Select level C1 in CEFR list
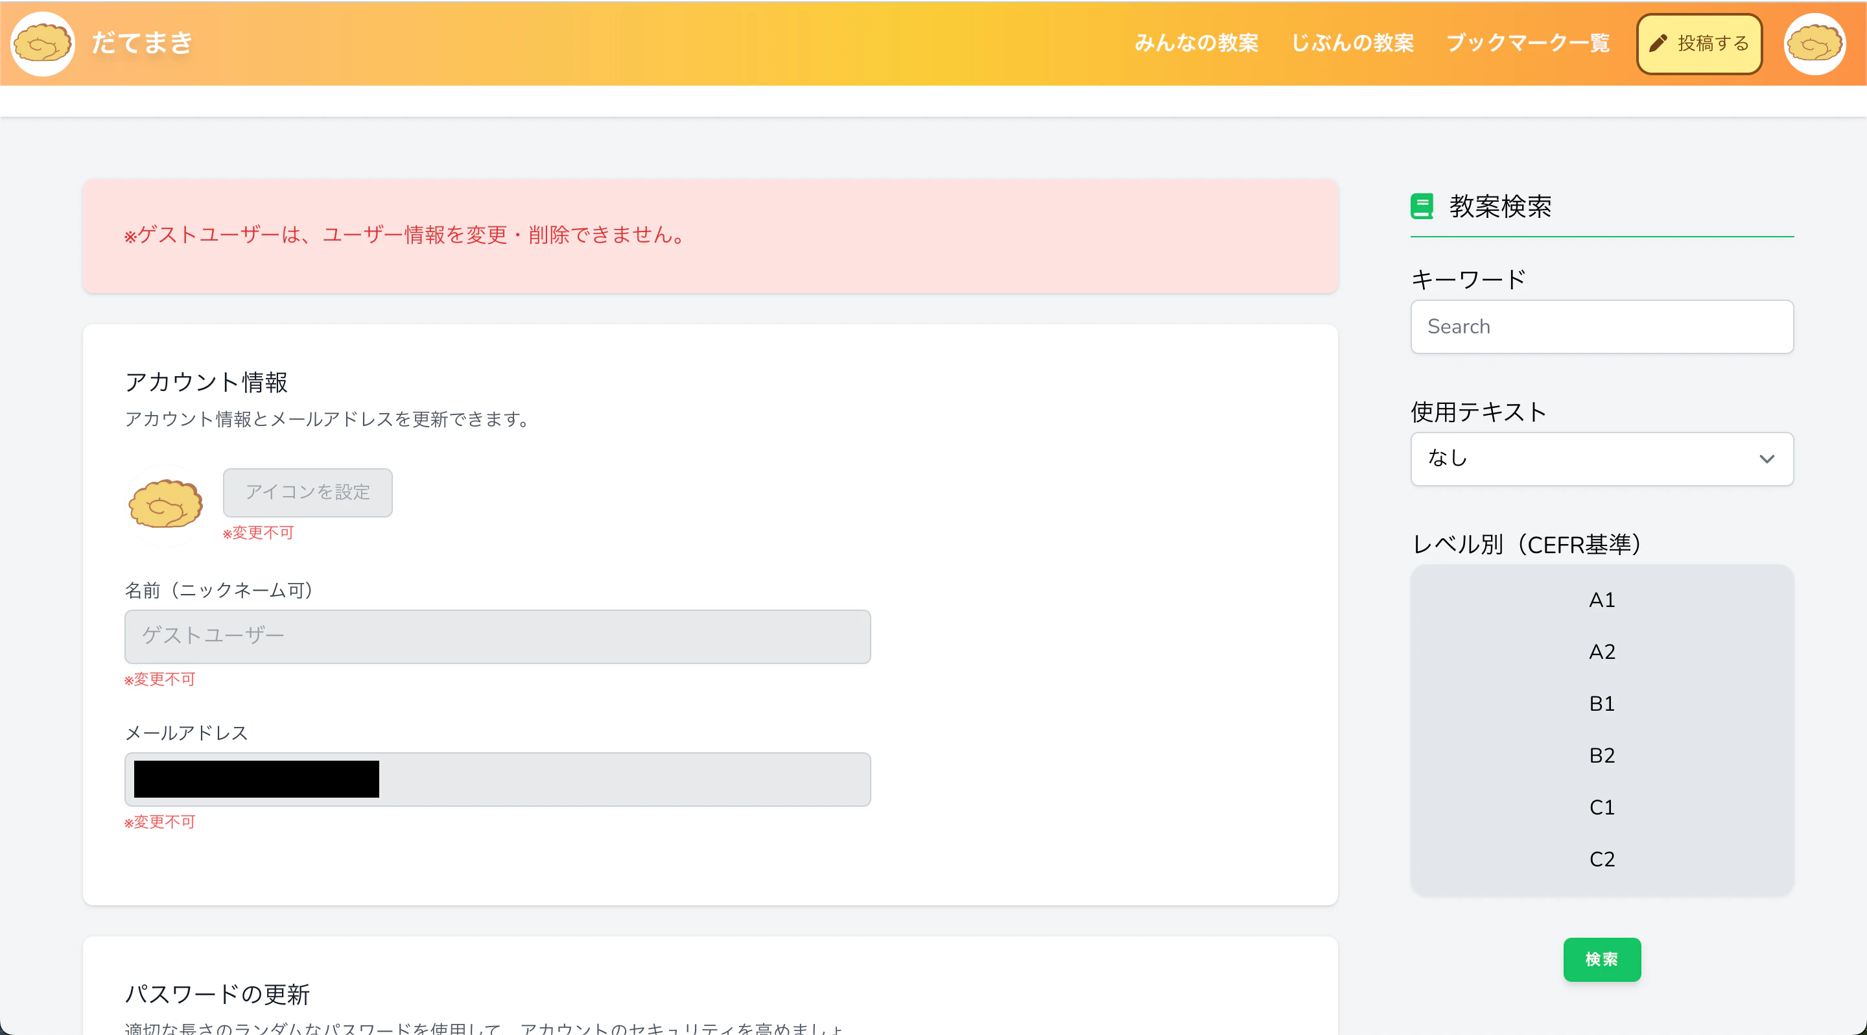This screenshot has width=1867, height=1035. [x=1602, y=807]
